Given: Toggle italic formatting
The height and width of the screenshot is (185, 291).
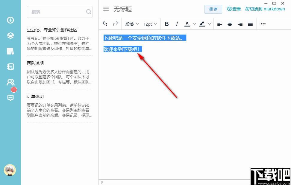Looking at the screenshot, I should 177,24.
